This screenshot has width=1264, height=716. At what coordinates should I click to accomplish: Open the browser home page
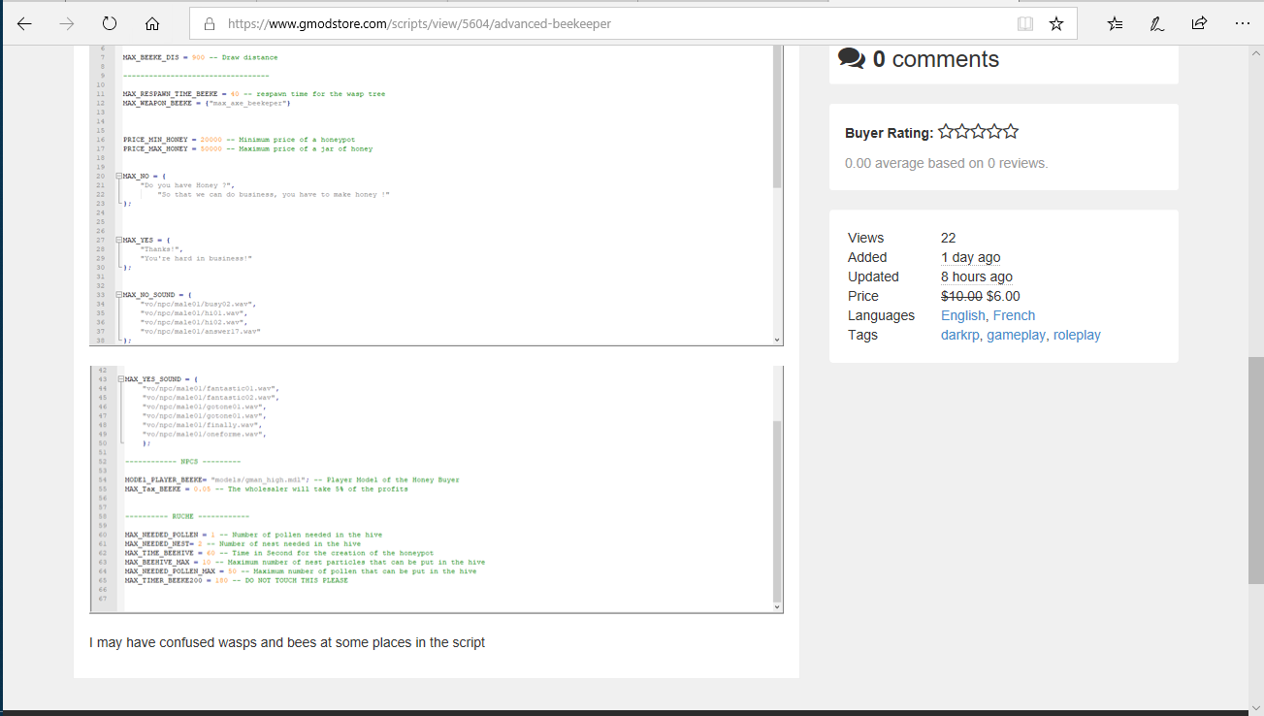152,24
